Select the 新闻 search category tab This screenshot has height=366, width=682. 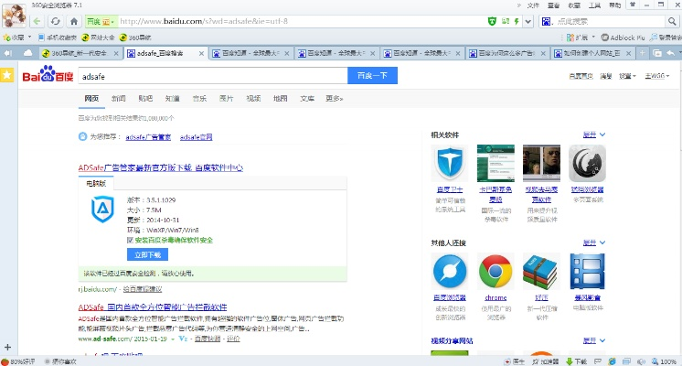118,98
